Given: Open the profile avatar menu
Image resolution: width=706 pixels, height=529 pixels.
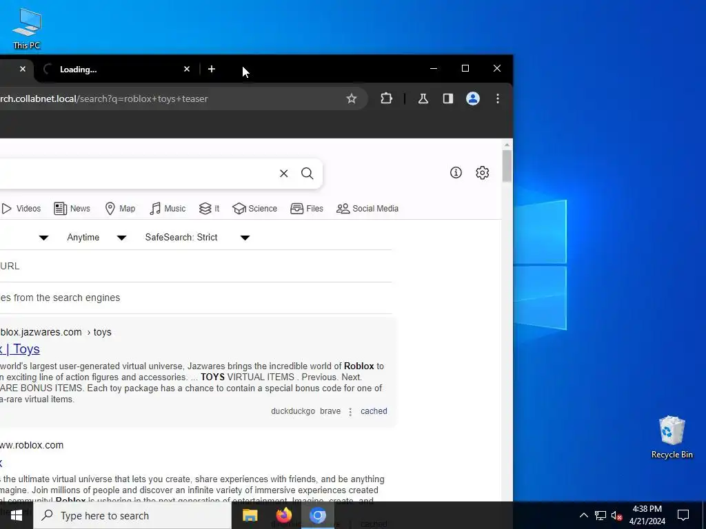Looking at the screenshot, I should (x=473, y=98).
